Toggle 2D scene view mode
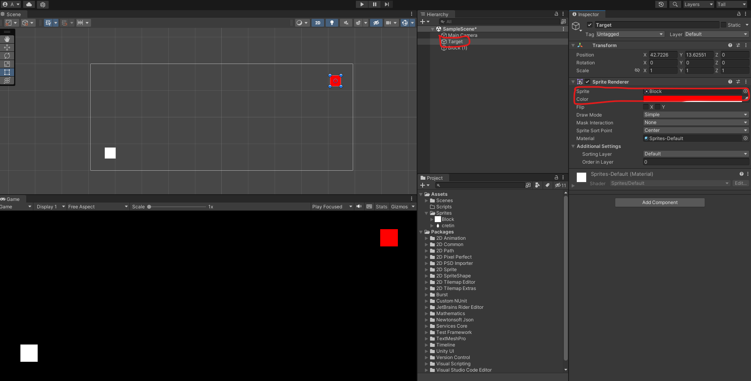The height and width of the screenshot is (381, 751). 318,23
